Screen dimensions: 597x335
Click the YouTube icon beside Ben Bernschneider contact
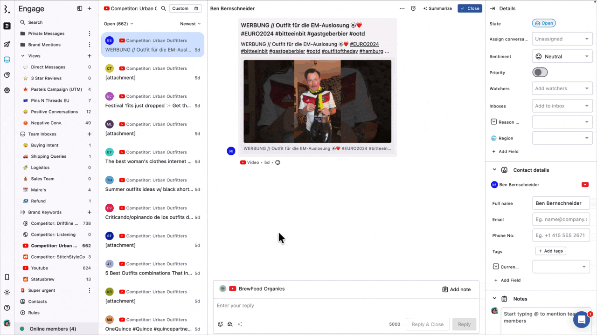click(585, 185)
